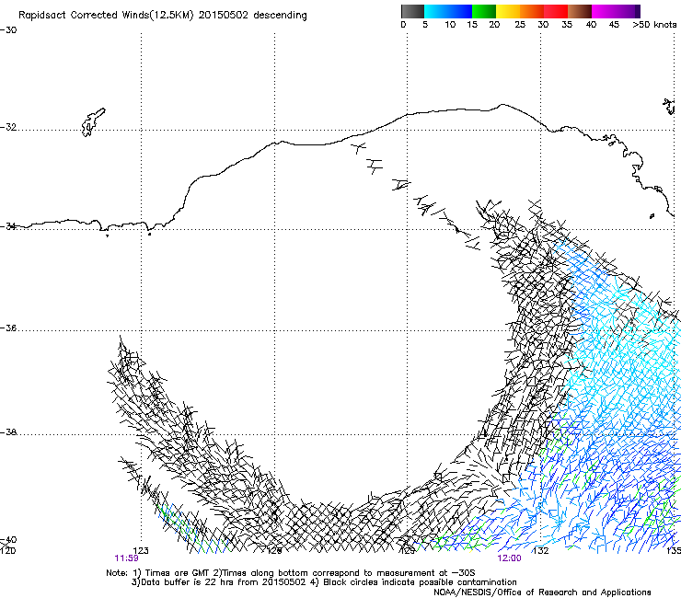Click the "Data buffer is 22 hrs" note line
Viewport: 681px width, 598px height.
(324, 582)
